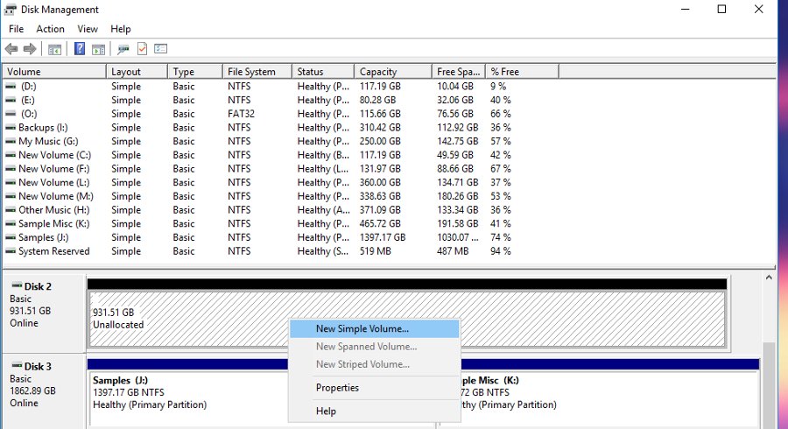
Task: Sort by the Free Spa... column header
Action: [x=458, y=72]
